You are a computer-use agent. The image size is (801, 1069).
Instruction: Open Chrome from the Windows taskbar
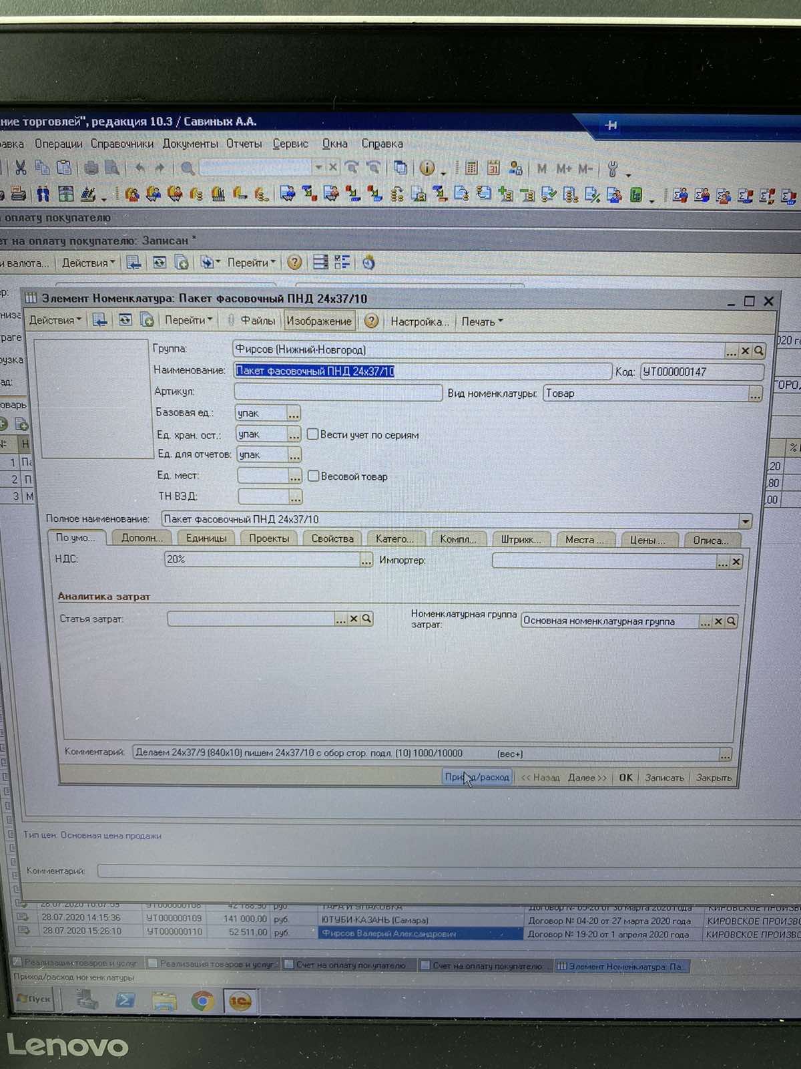(x=202, y=1000)
